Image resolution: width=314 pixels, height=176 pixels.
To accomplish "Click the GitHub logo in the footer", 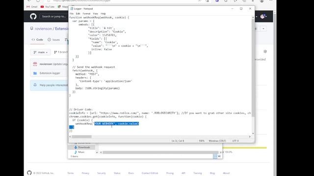I will (x=29, y=173).
